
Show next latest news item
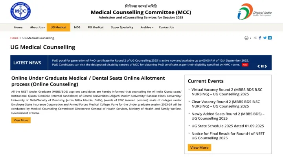(x=266, y=66)
